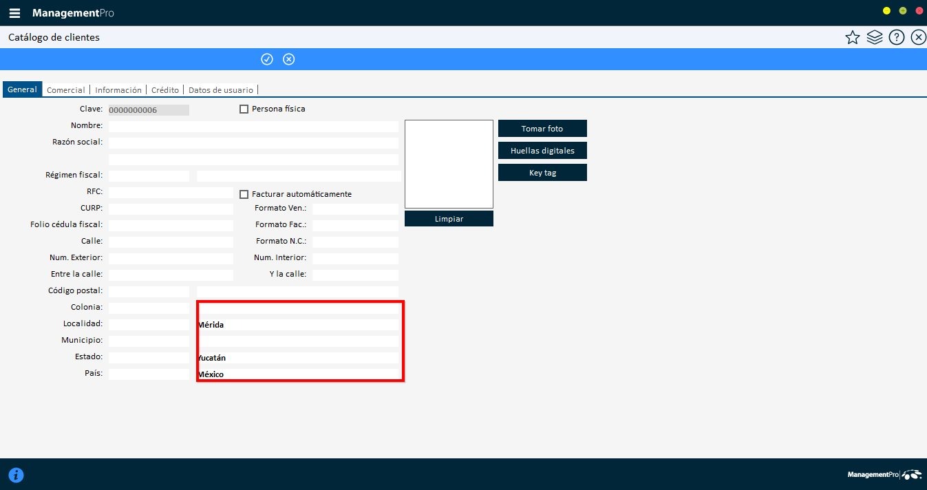Open the Crédito tab
The height and width of the screenshot is (490, 927).
(164, 90)
